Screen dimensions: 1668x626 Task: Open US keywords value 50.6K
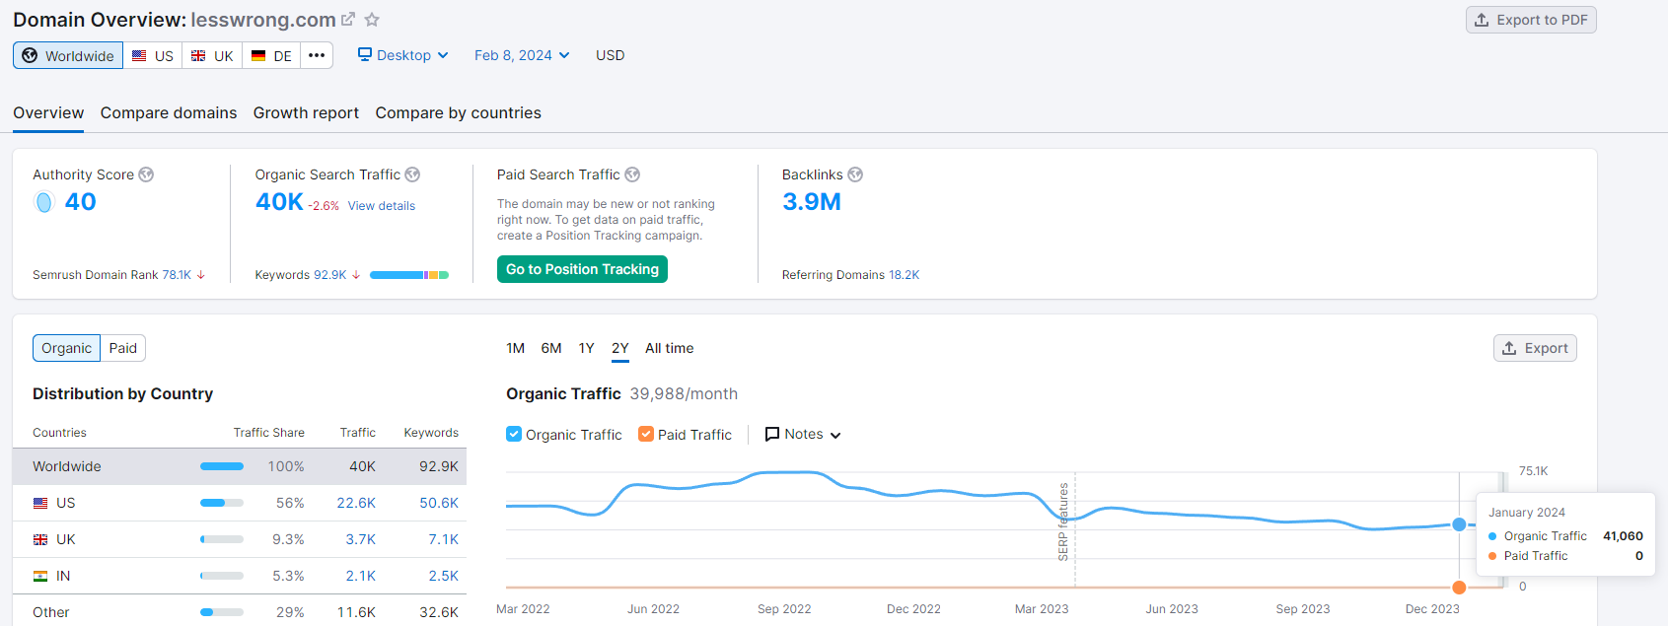(x=439, y=503)
